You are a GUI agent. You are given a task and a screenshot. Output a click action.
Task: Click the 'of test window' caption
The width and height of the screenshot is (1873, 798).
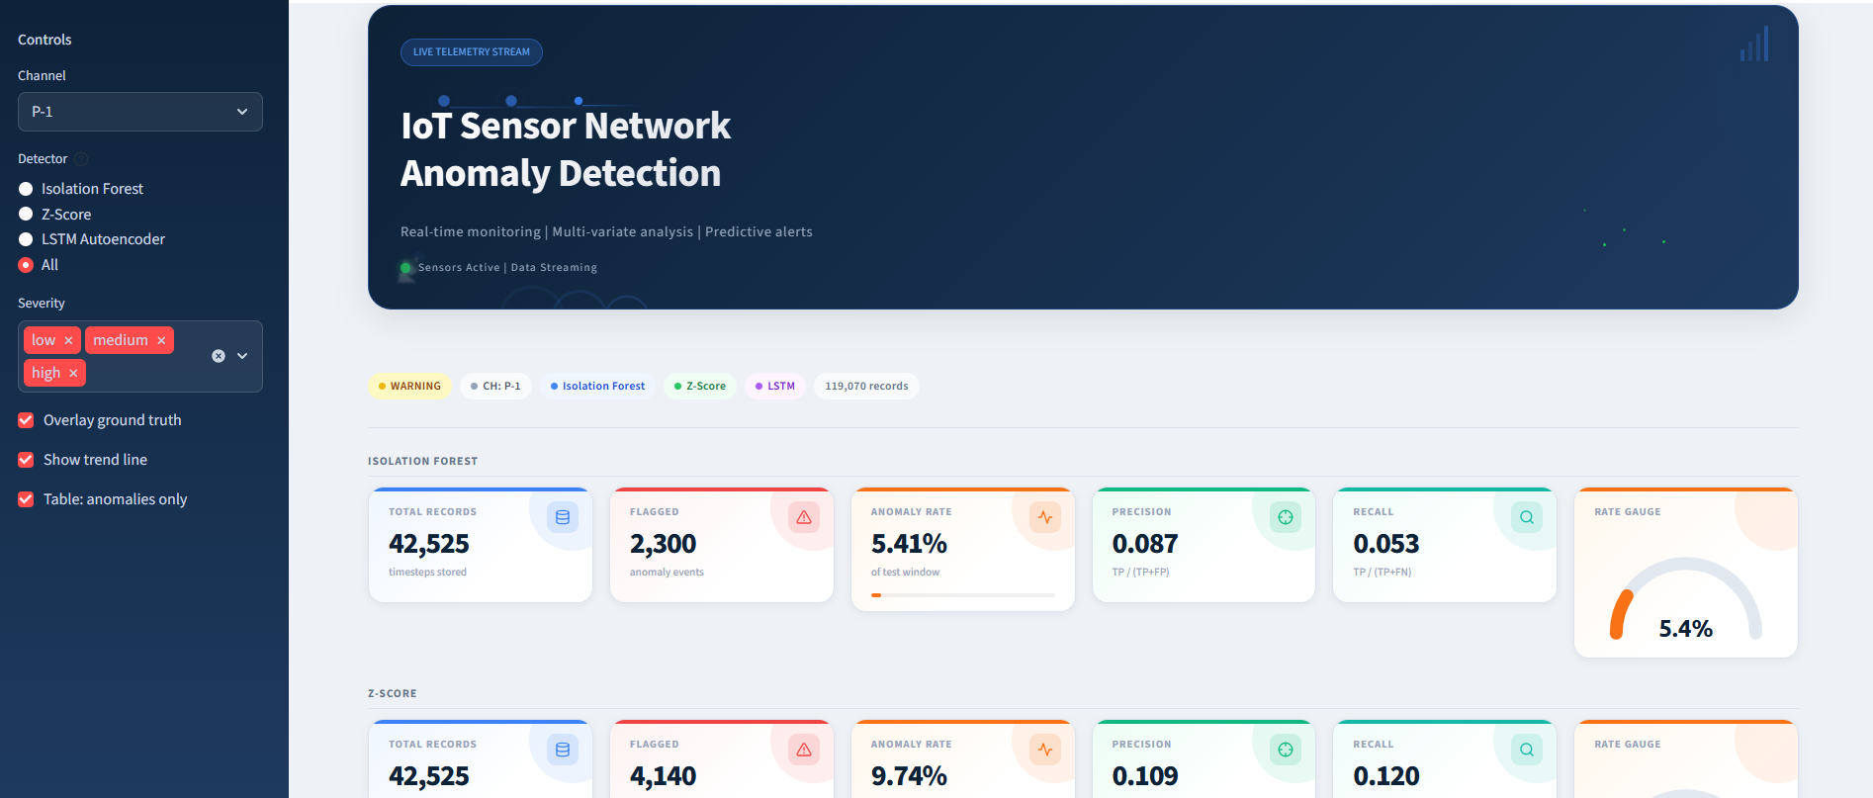point(905,573)
